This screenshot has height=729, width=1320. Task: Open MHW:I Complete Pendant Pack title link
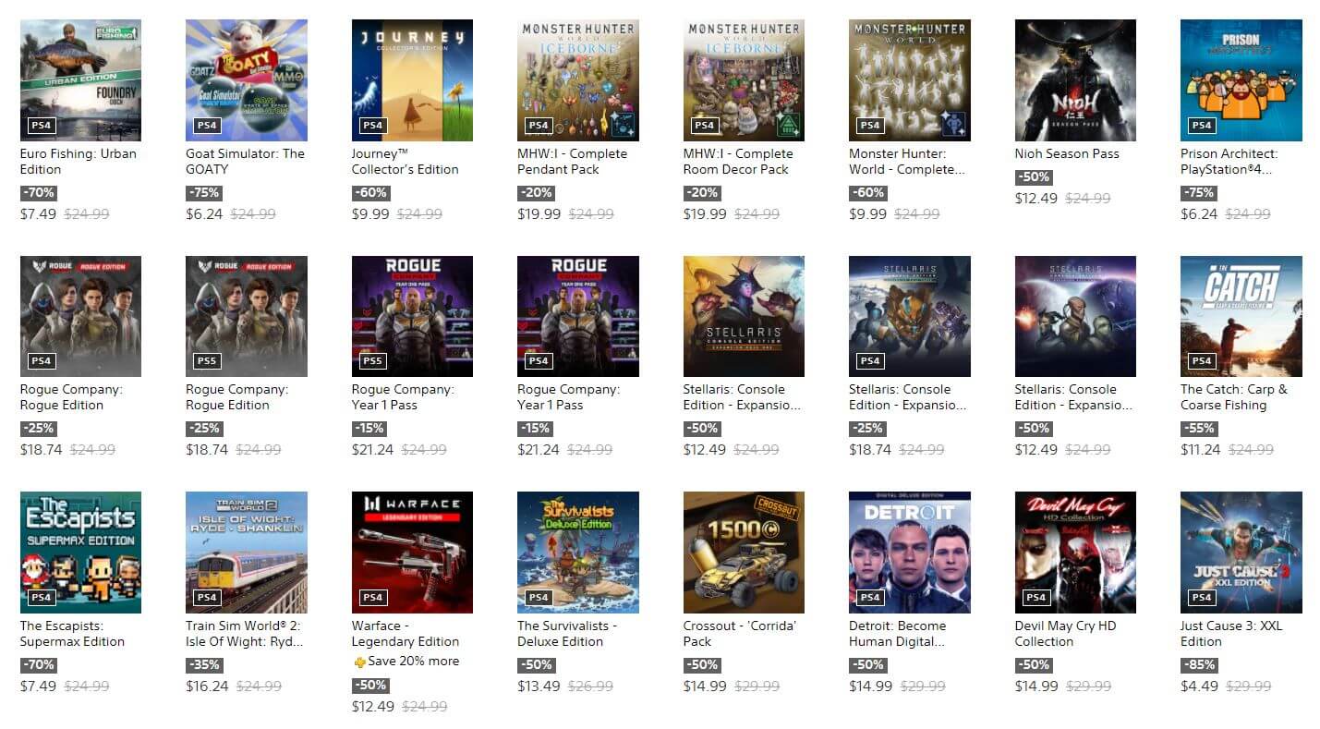[x=572, y=162]
